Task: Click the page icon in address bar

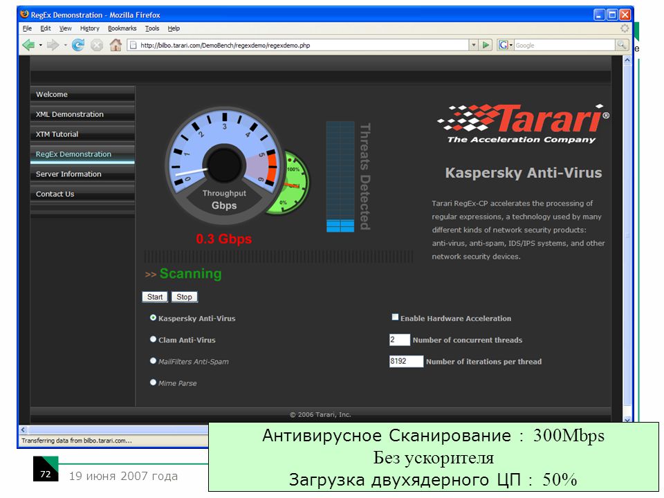Action: [133, 45]
